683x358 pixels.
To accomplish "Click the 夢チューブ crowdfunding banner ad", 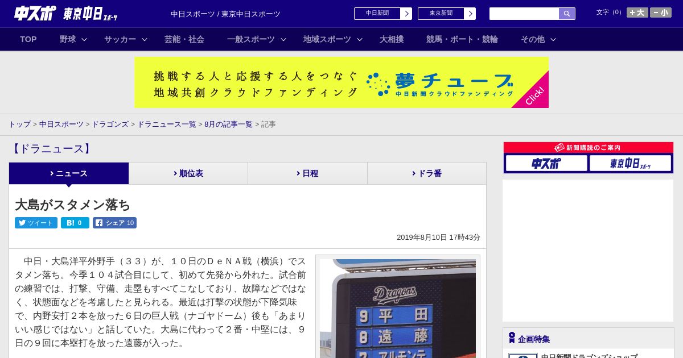I will point(341,82).
